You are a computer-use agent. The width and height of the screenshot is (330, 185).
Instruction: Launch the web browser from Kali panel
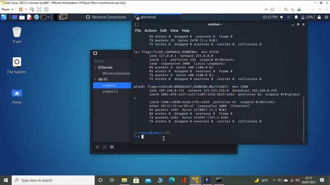point(36,17)
